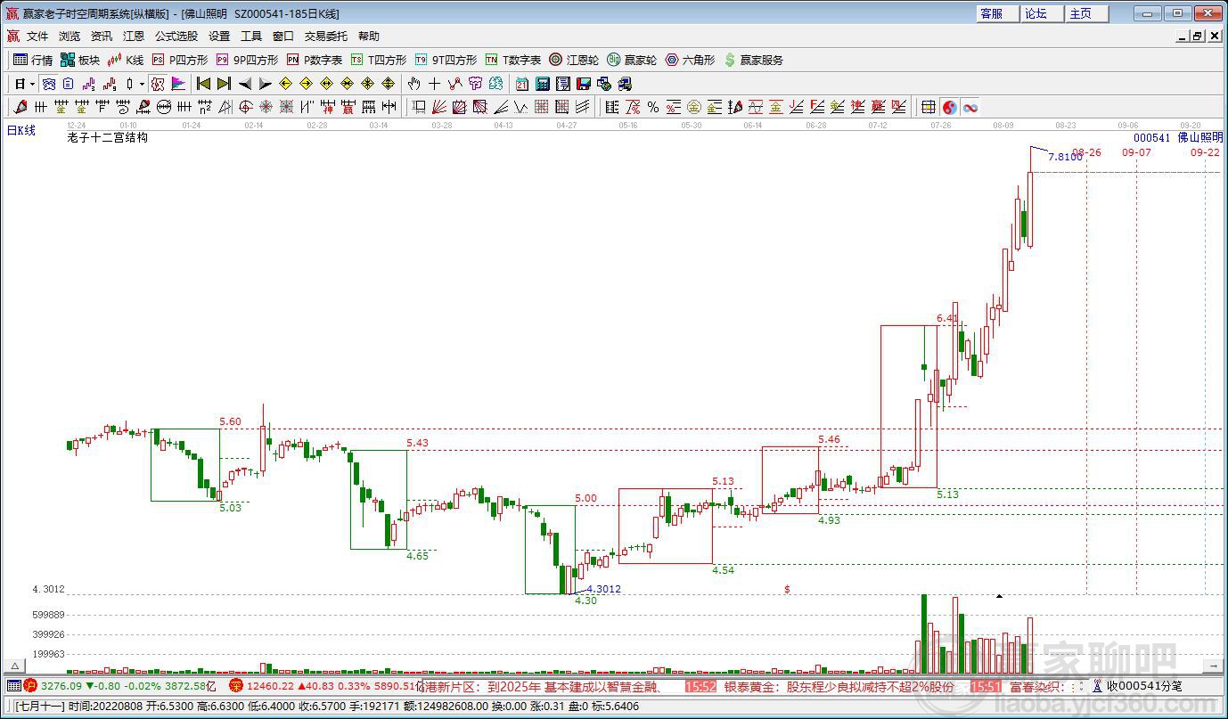Click the 老子十二宫结构 chart label
Screen dimensions: 1228x719
pos(107,138)
